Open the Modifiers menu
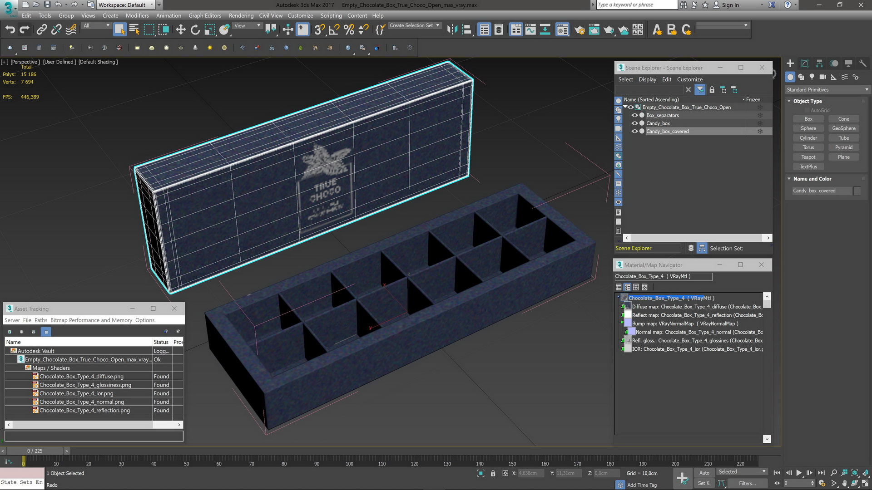 (137, 15)
